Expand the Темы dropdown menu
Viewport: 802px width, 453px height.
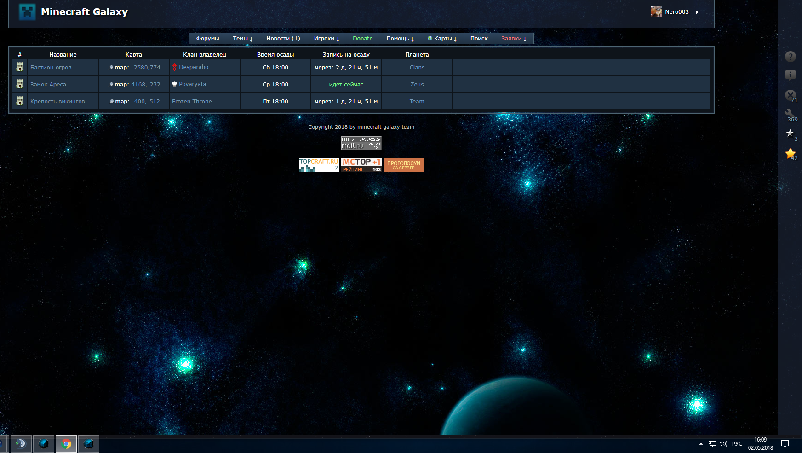pos(242,39)
